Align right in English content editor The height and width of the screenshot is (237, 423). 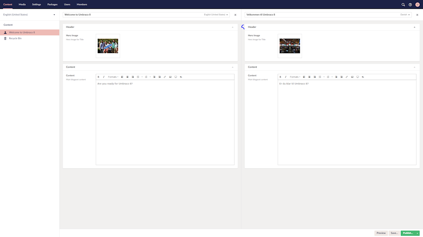click(133, 77)
